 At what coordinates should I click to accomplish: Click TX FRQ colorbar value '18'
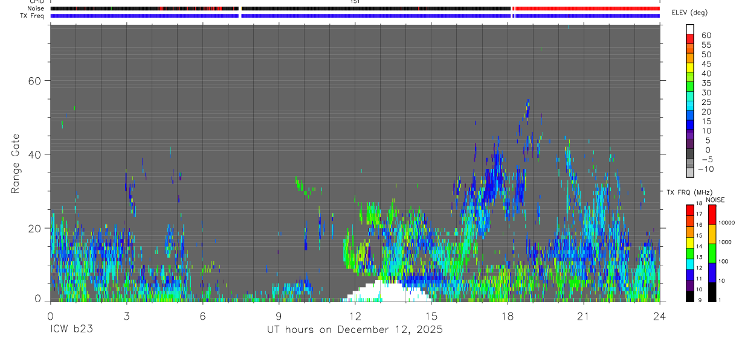click(x=700, y=204)
